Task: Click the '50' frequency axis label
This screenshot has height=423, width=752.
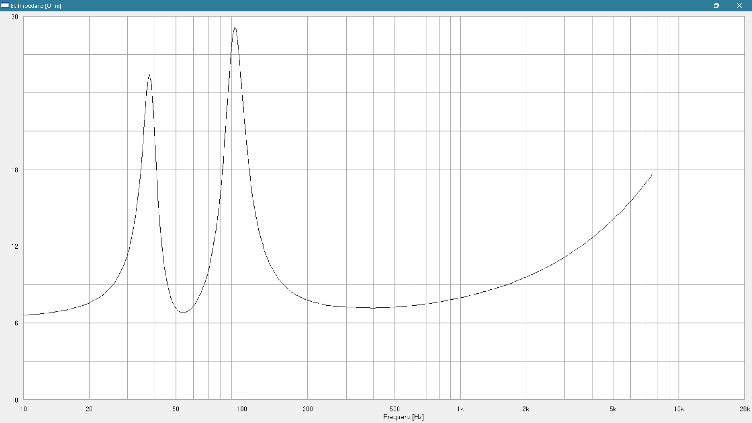Action: coord(176,409)
